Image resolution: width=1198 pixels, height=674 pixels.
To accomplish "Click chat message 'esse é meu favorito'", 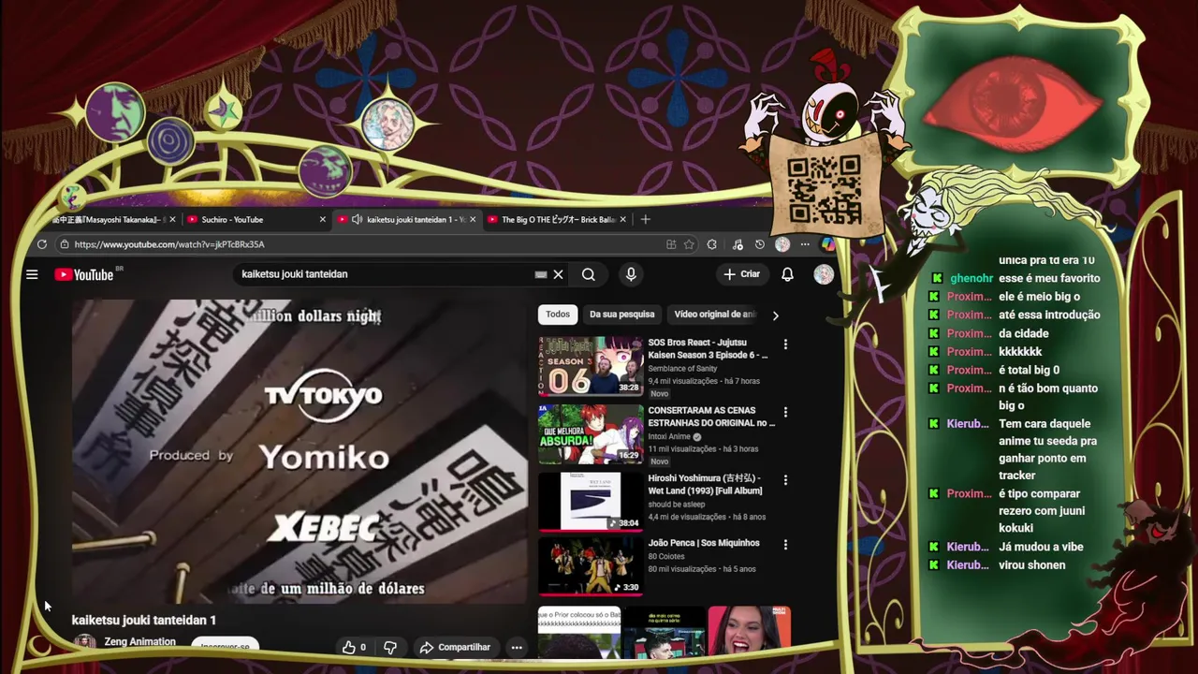I will coord(1049,278).
